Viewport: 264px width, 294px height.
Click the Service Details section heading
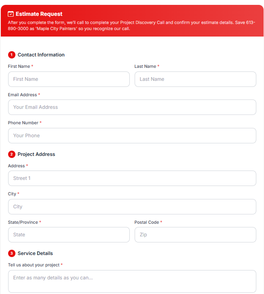pyautogui.click(x=35, y=253)
